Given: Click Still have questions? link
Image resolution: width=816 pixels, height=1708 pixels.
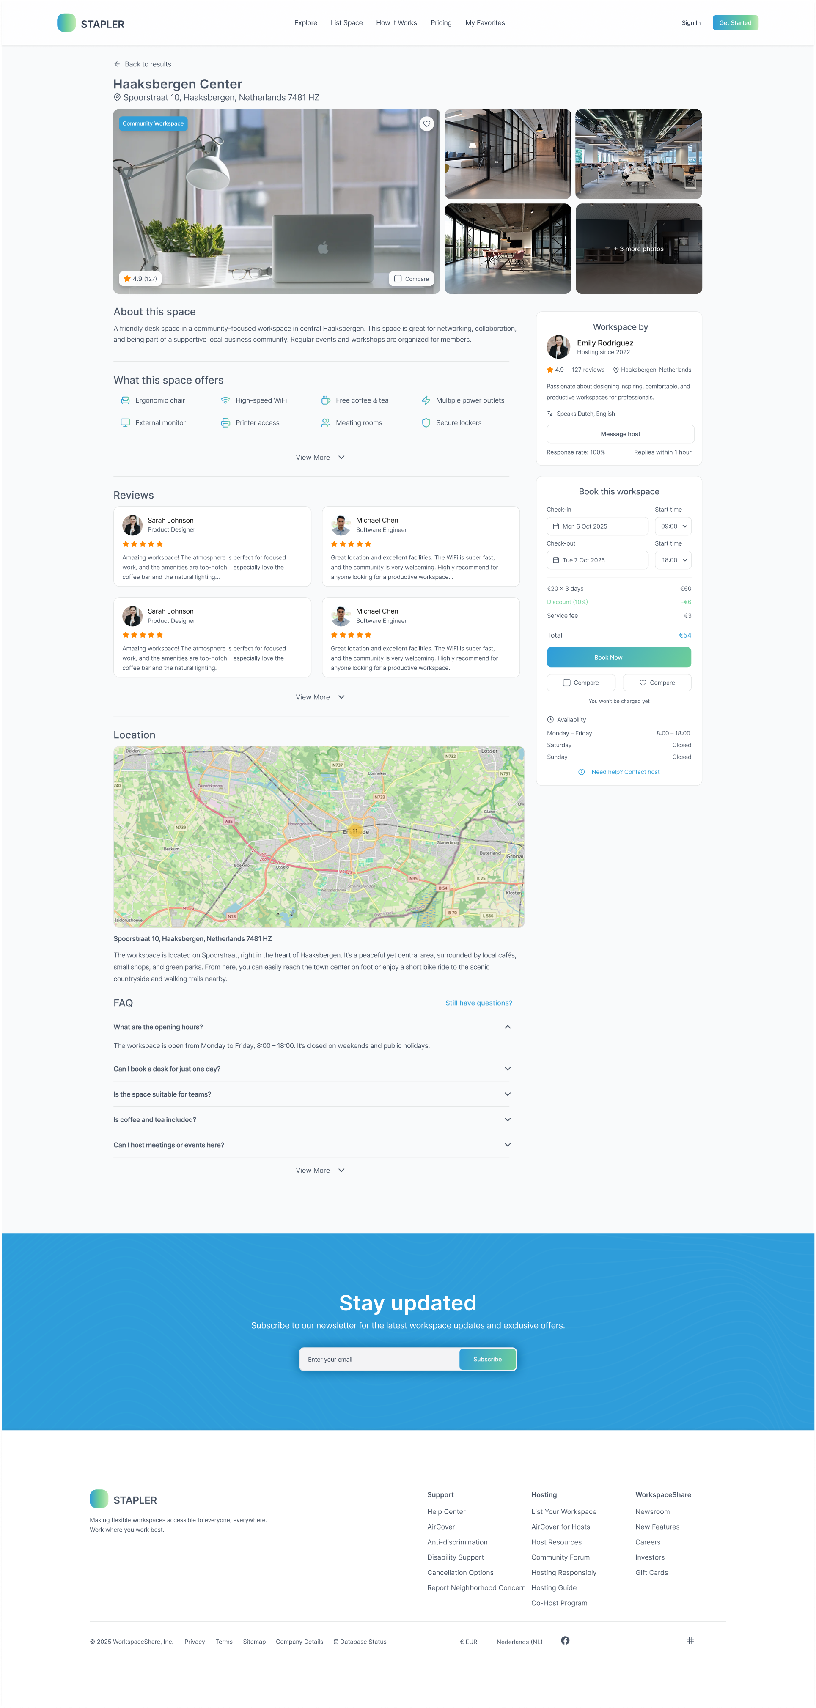Looking at the screenshot, I should click(x=479, y=1004).
